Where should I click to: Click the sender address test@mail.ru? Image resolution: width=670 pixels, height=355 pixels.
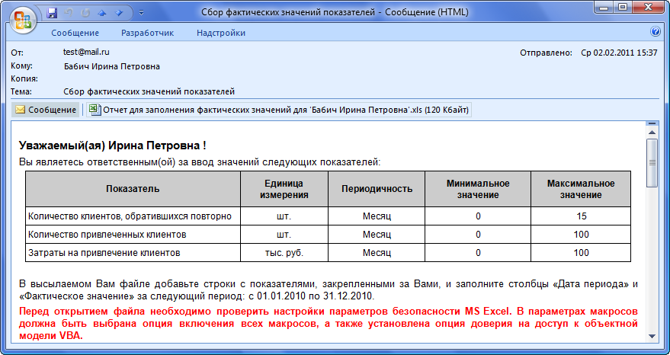86,52
